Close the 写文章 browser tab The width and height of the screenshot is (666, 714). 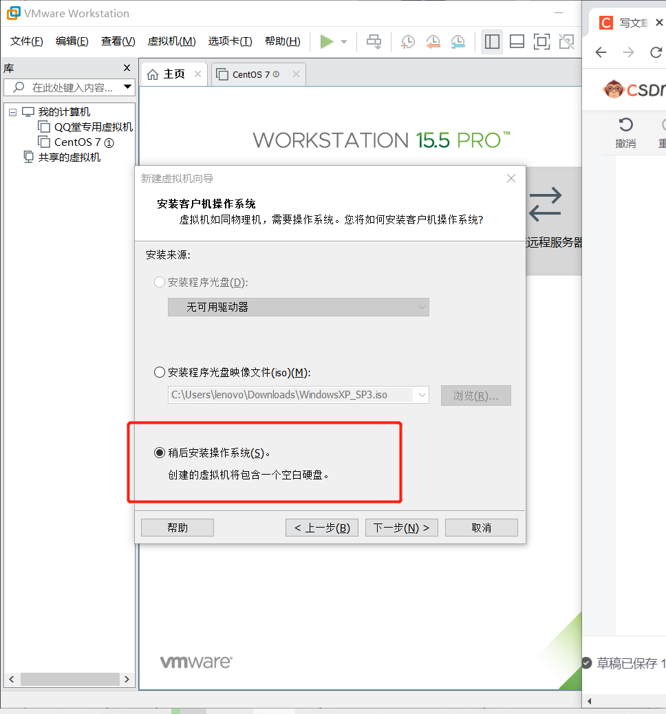659,22
